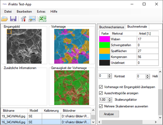Increase Helligkeit value with up arrow
Viewport: 163px width, 125px height.
(147, 75)
